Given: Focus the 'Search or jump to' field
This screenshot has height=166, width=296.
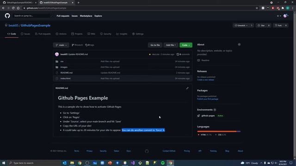Looking at the screenshot, I should pyautogui.click(x=31, y=16).
